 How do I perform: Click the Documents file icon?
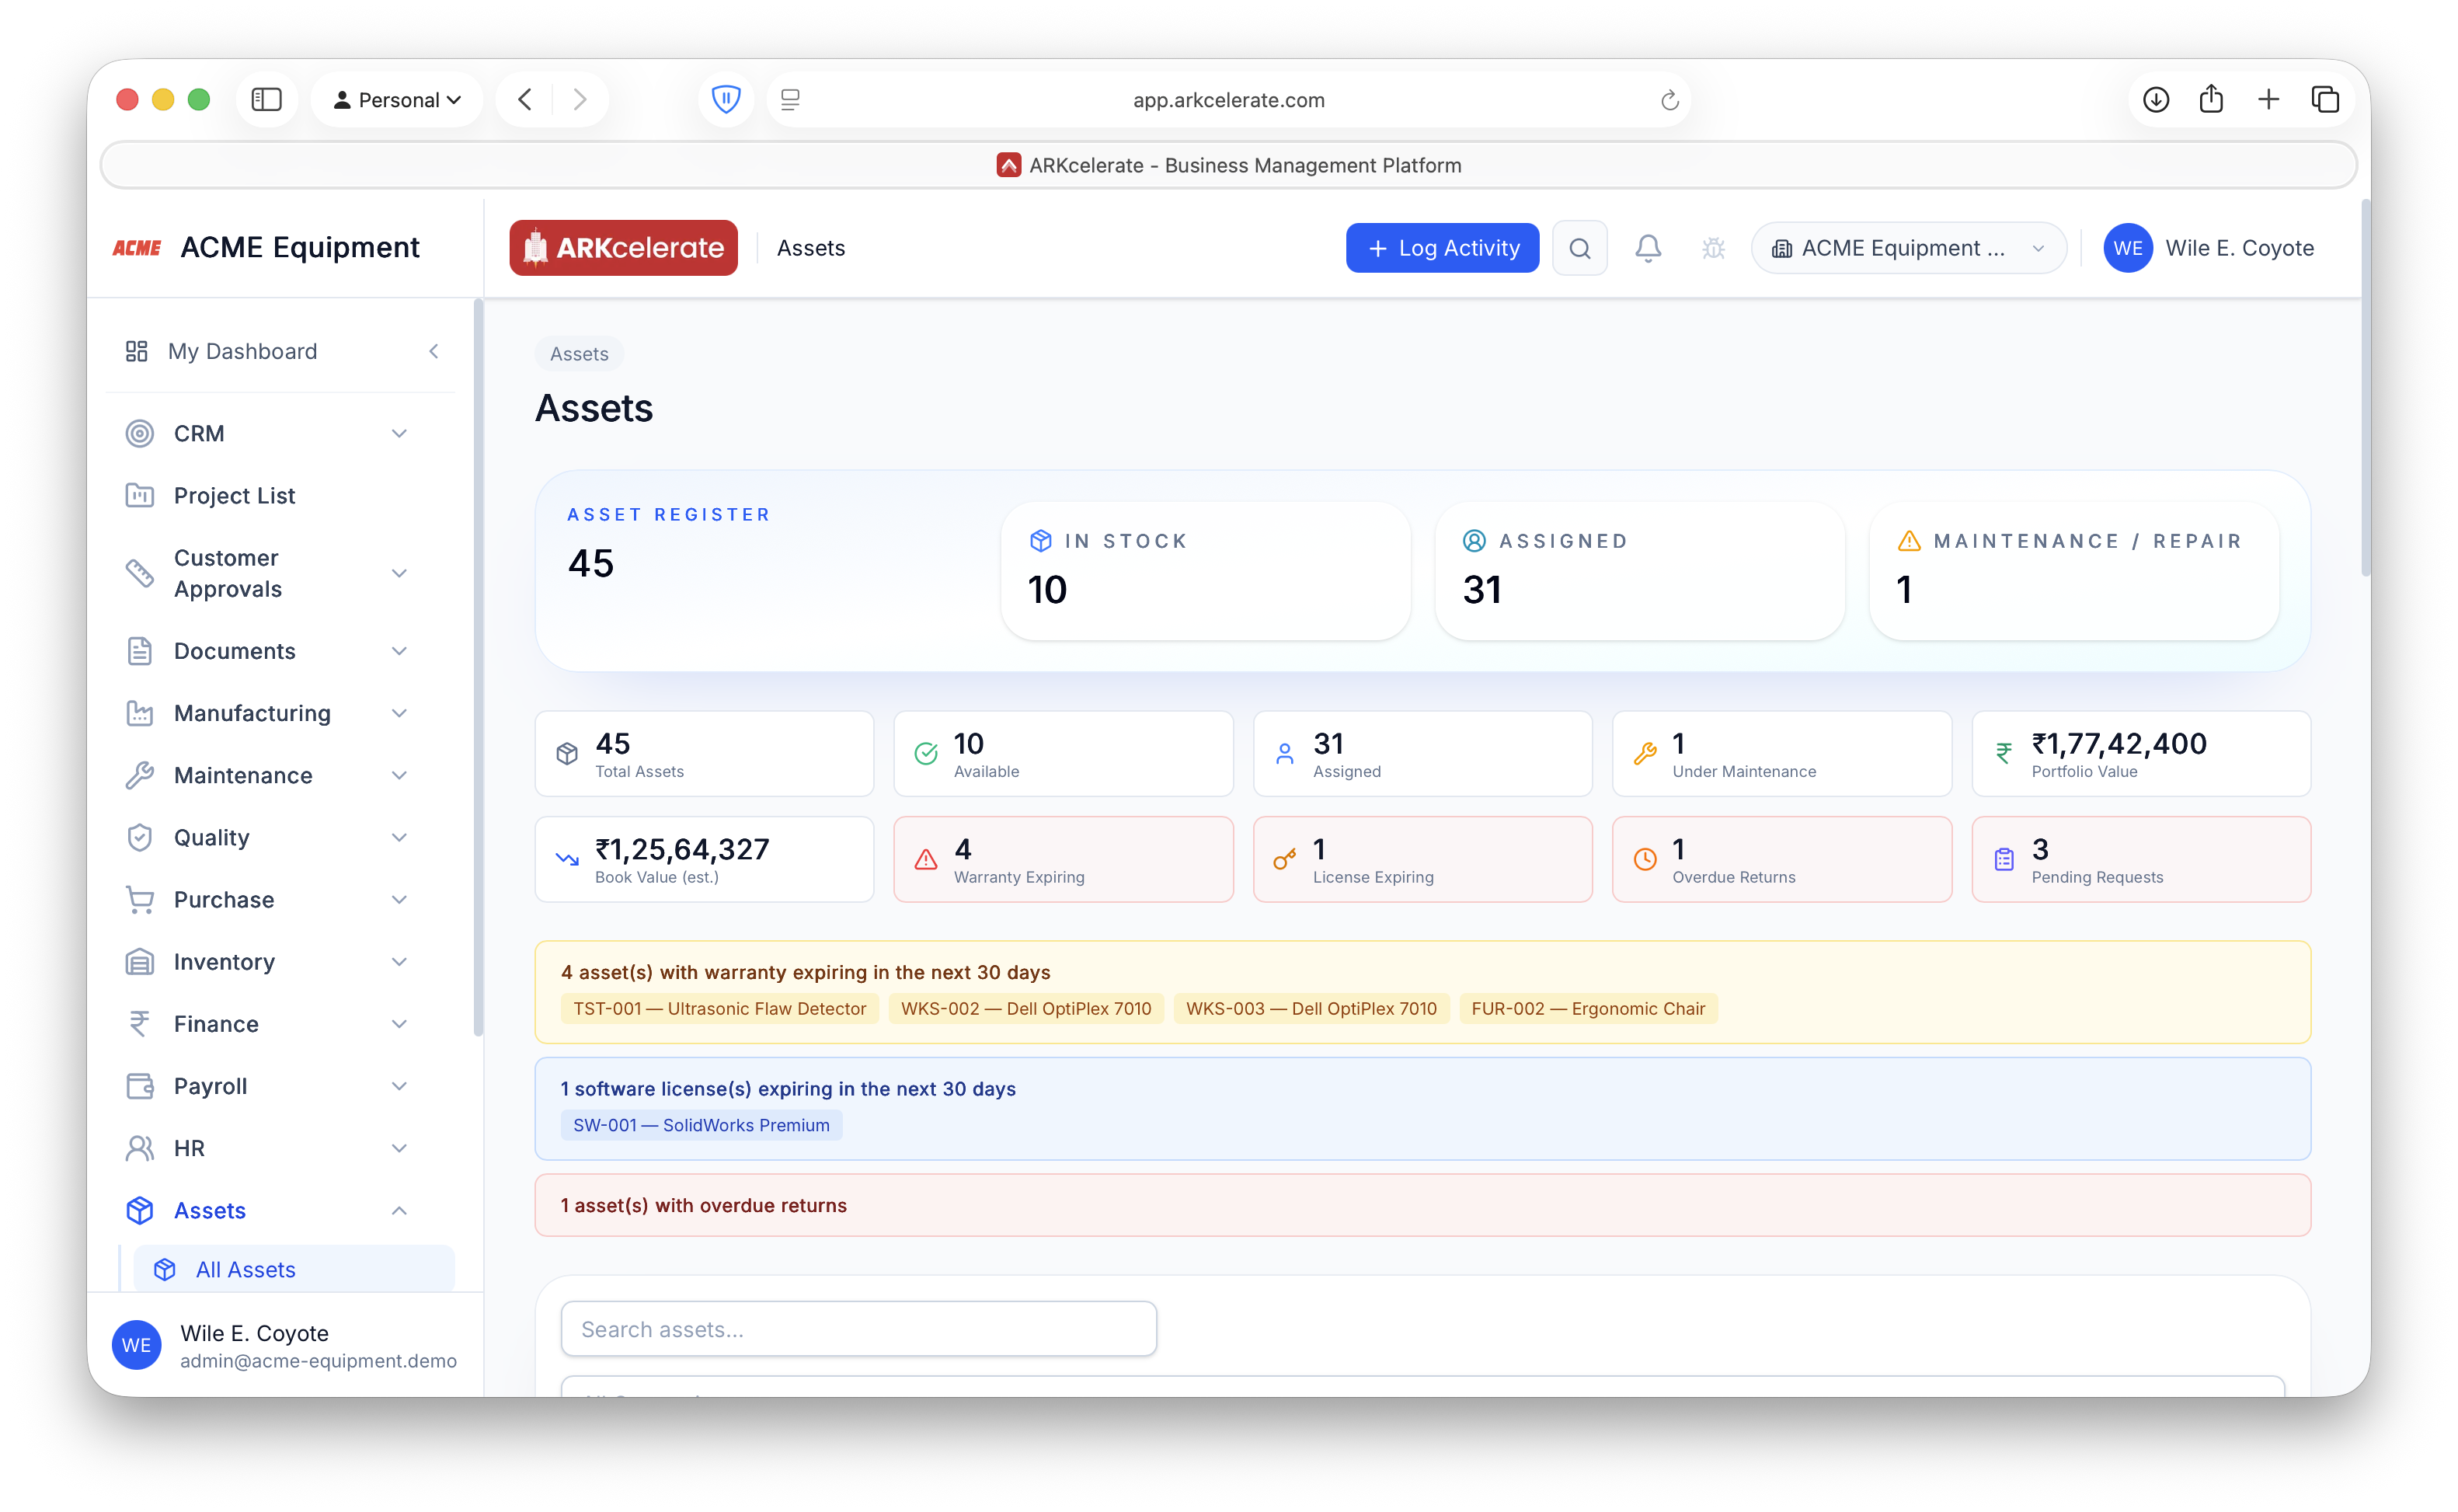click(140, 651)
